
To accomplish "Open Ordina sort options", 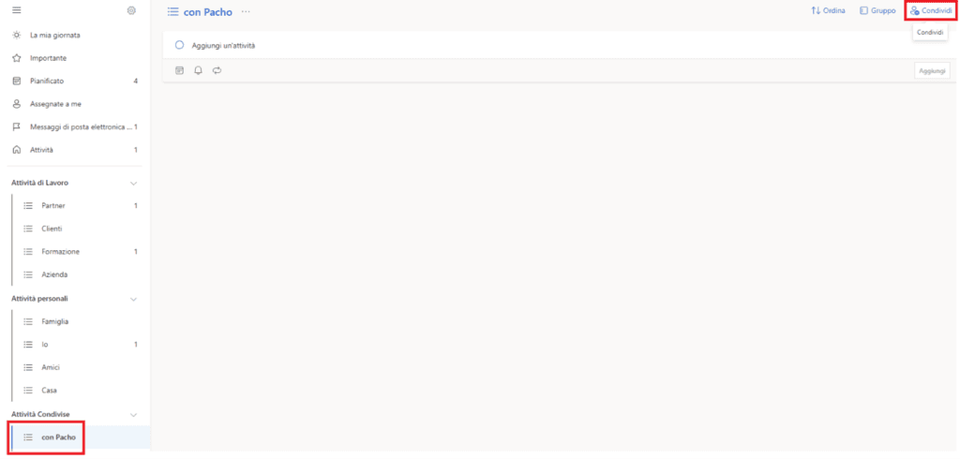I will [829, 11].
